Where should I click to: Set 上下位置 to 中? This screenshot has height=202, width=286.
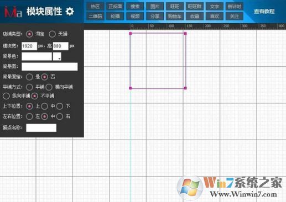coord(44,106)
